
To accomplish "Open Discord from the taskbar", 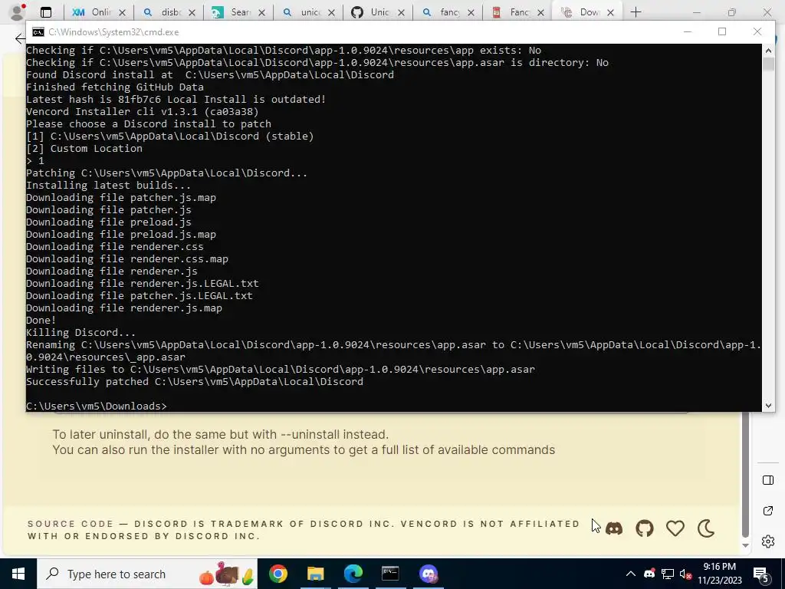I will point(428,574).
